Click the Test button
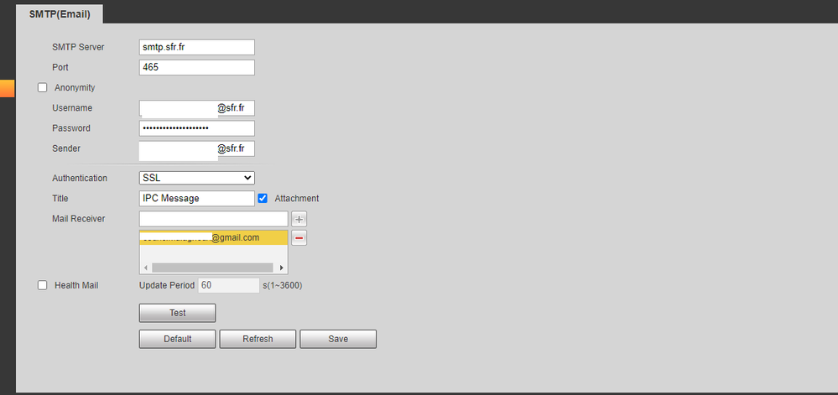The height and width of the screenshot is (395, 838). [x=177, y=313]
